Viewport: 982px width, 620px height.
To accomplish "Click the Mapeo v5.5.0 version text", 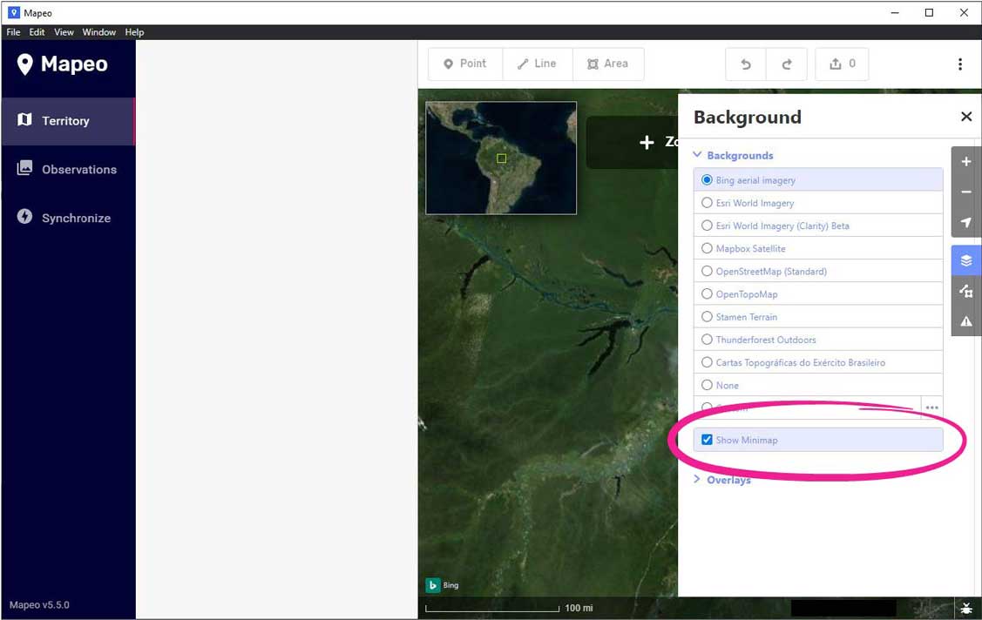I will coord(39,605).
